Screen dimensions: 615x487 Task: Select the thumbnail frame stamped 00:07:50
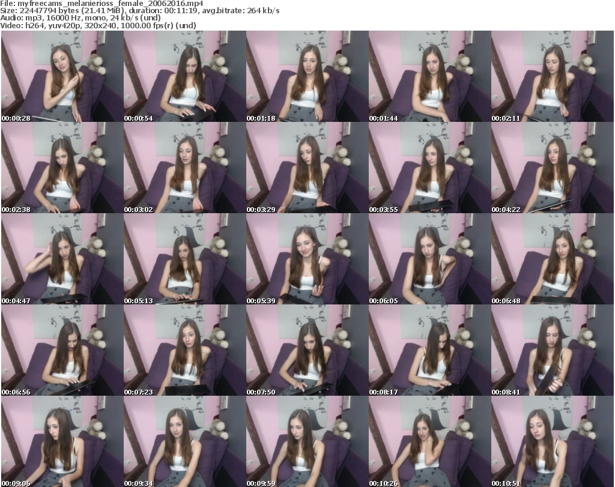tap(307, 350)
